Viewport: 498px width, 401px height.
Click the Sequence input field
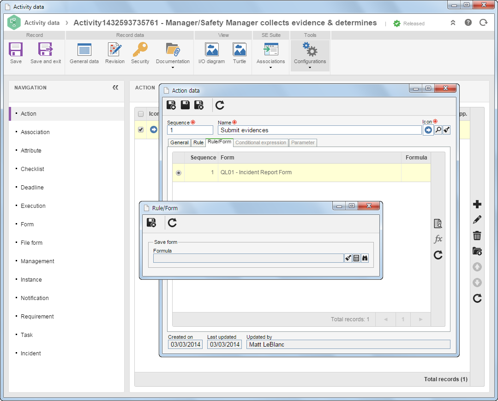[190, 130]
